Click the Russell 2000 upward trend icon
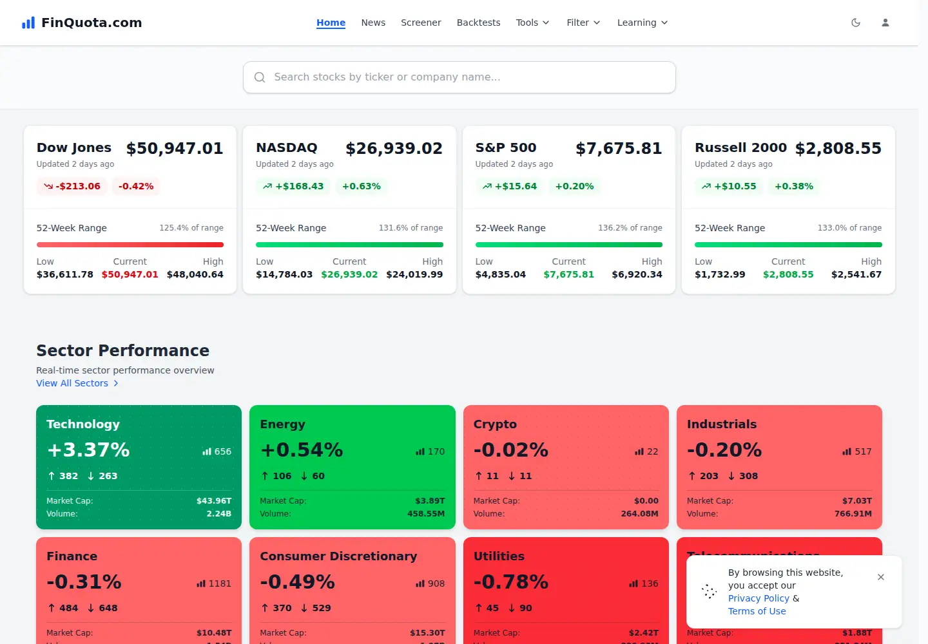 pyautogui.click(x=706, y=186)
